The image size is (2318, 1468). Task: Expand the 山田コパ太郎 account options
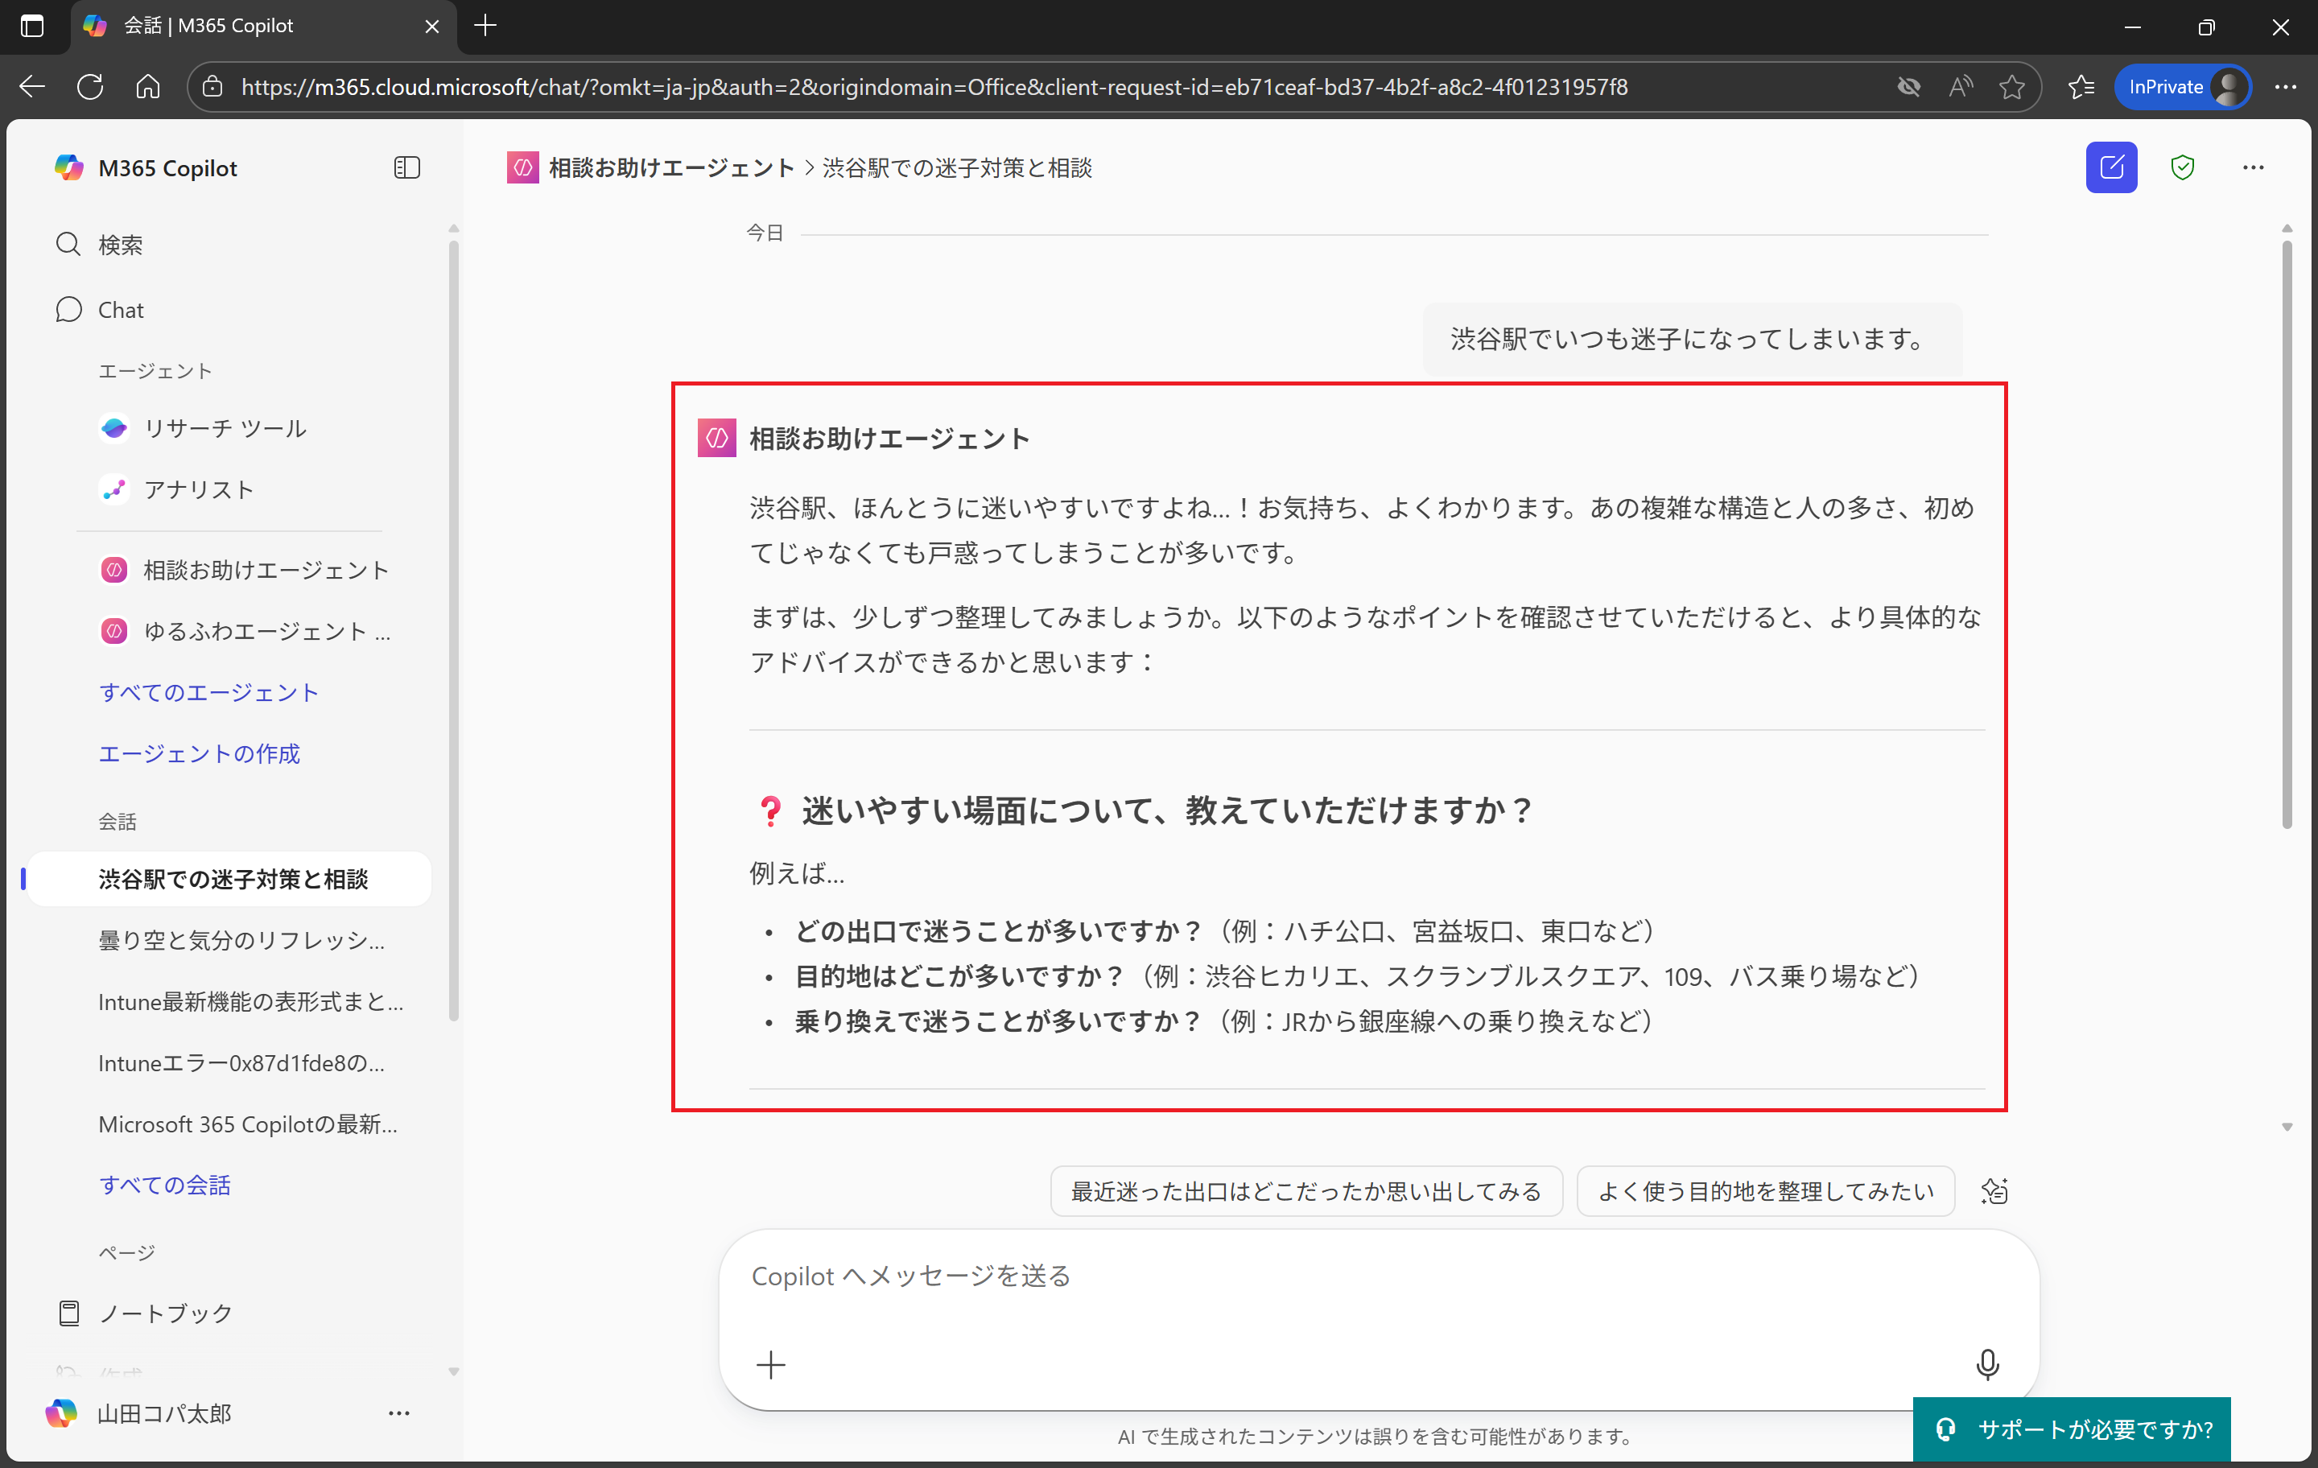pos(398,1412)
